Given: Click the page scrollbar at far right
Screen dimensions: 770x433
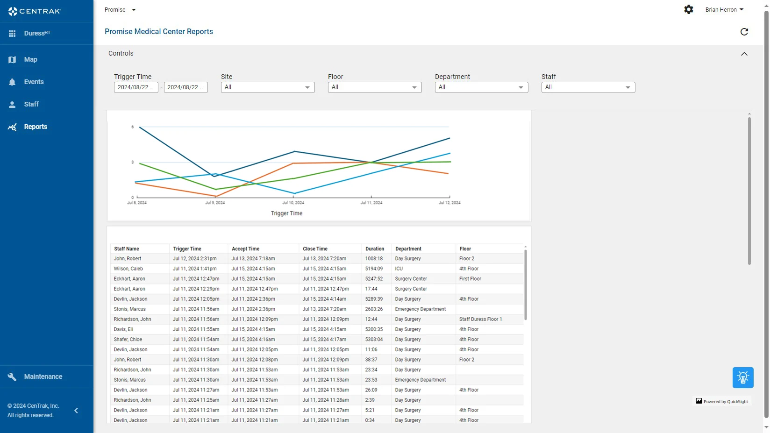Looking at the screenshot, I should [x=766, y=215].
